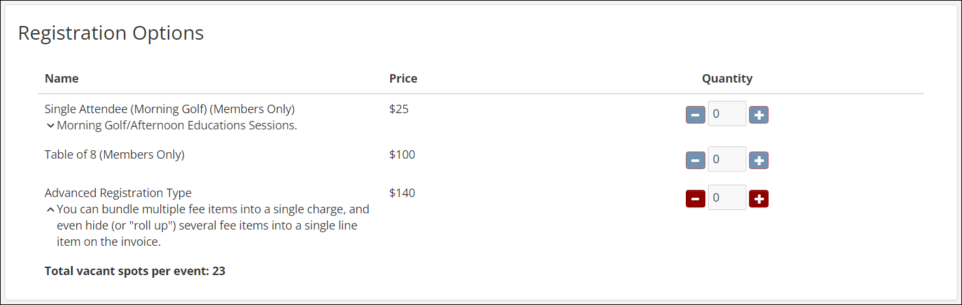Select the Table of 8 (Members Only) name
The image size is (962, 305).
click(115, 155)
